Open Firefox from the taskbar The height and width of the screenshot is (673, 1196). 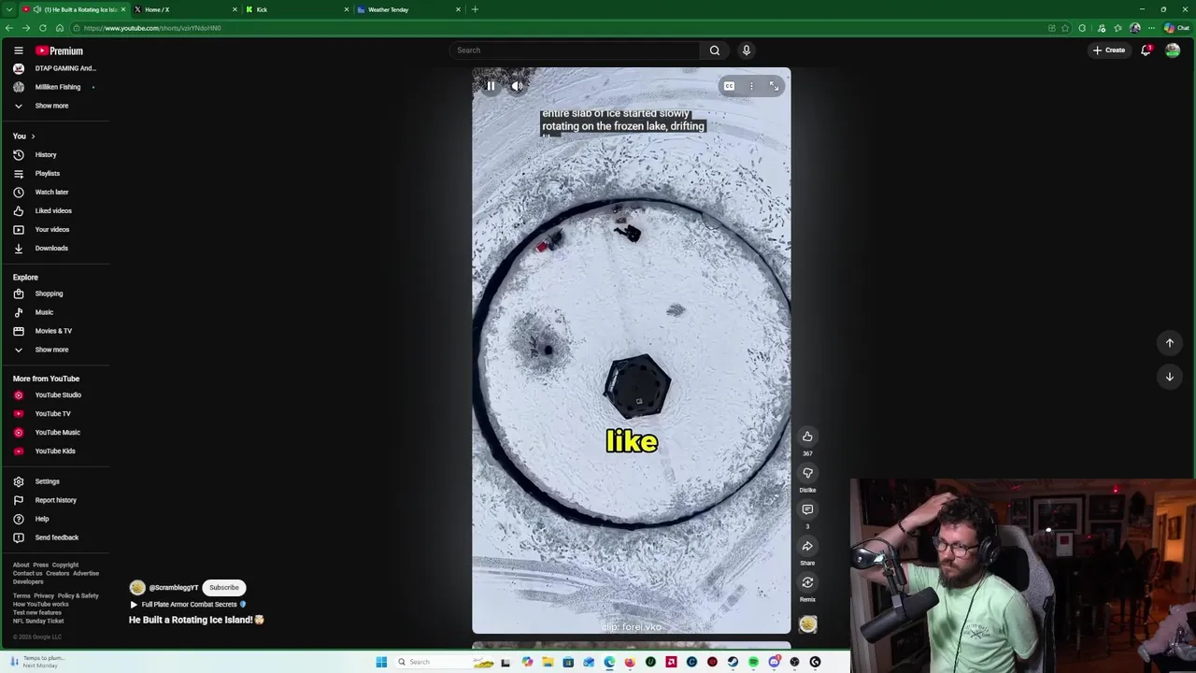(x=630, y=662)
